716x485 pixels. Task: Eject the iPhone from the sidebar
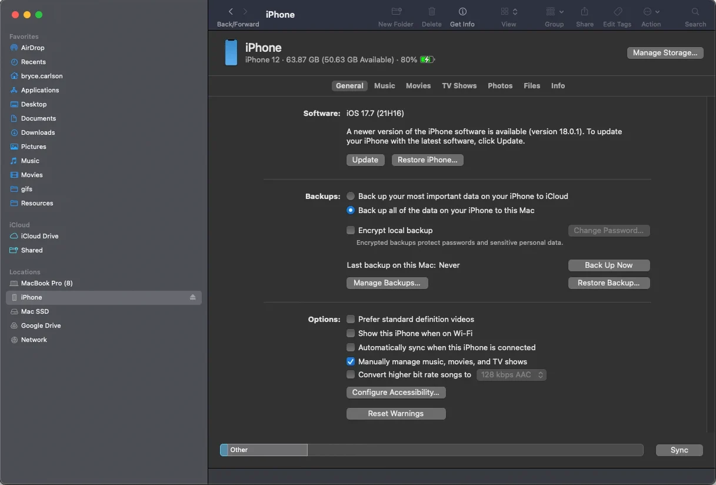pyautogui.click(x=193, y=297)
